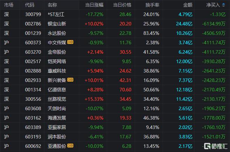Open the 银宝山新 stock row

coord(115,24)
